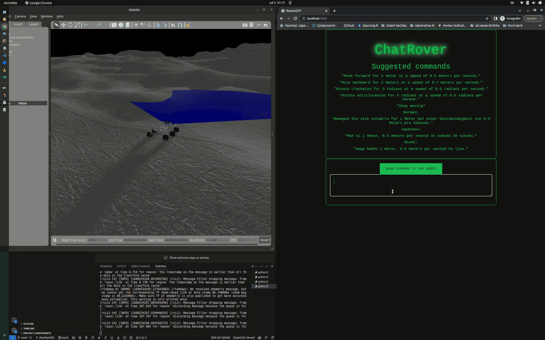Add a point light in Gazebo

[x=136, y=25]
